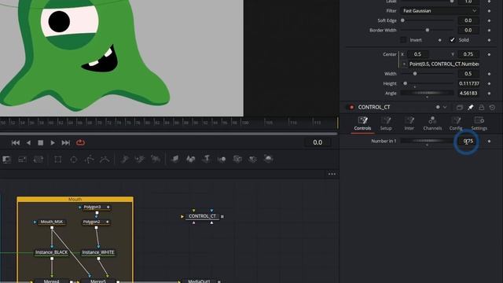Viewport: 503px width, 283px height.
Task: Switch to the Setup tab
Action: pyautogui.click(x=386, y=123)
